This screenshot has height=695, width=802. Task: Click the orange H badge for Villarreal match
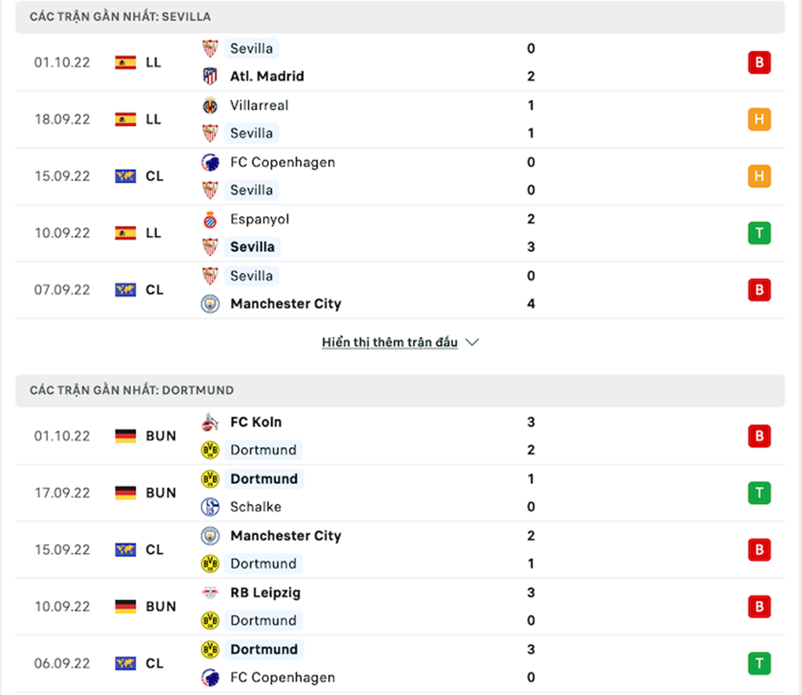coord(759,120)
